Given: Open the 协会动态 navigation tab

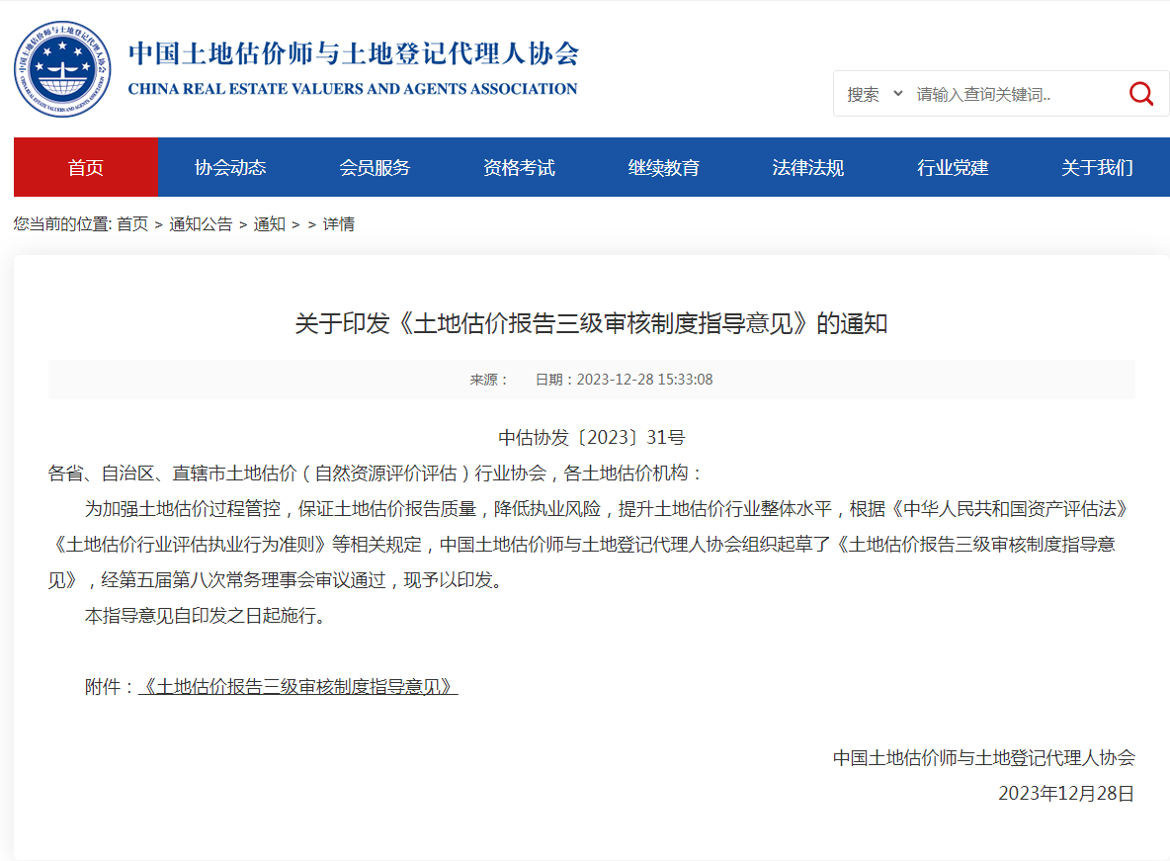Looking at the screenshot, I should (x=230, y=167).
